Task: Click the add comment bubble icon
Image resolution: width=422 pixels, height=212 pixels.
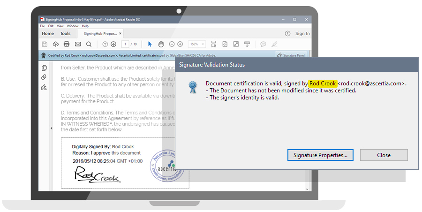Action: (x=263, y=44)
